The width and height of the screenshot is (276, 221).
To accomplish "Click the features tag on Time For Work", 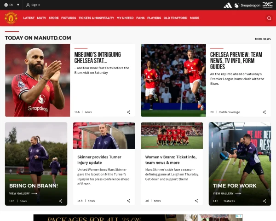I will [229, 201].
